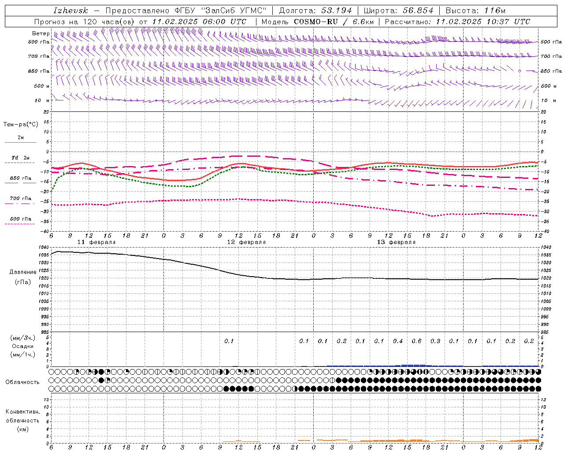This screenshot has height=451, width=564.
Task: Click the "Осадки" precipitation label
Action: click(23, 346)
